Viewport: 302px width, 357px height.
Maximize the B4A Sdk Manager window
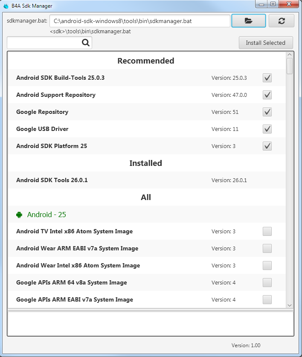pos(273,4)
